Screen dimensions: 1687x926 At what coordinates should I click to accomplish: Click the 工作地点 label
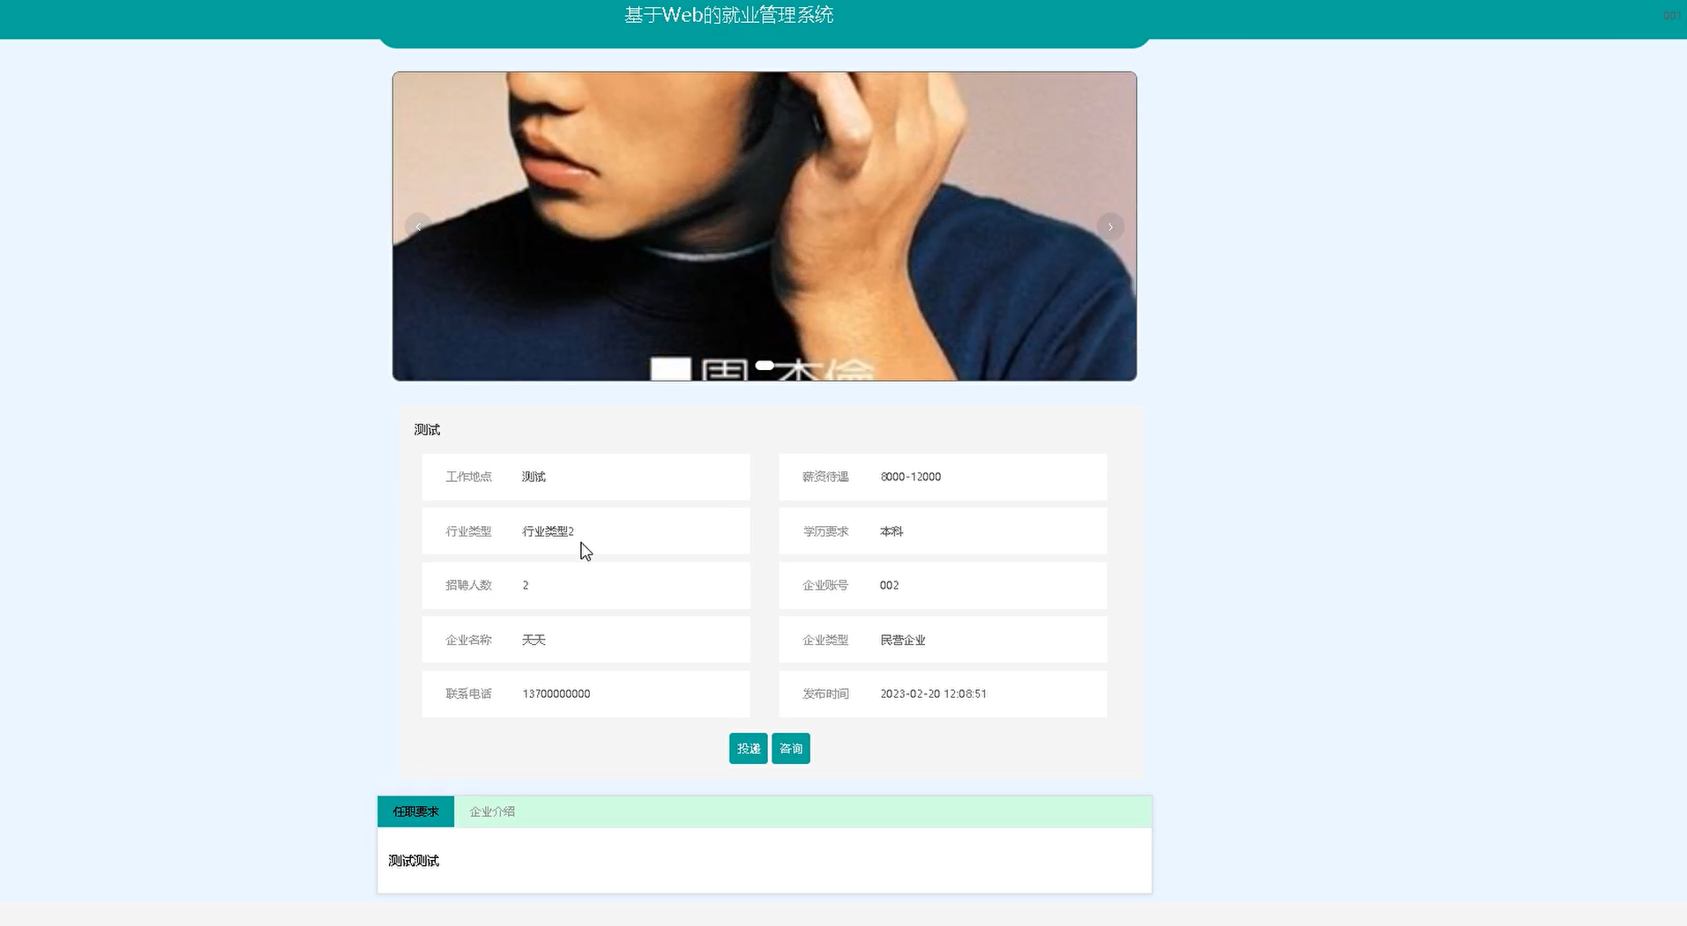click(x=468, y=477)
